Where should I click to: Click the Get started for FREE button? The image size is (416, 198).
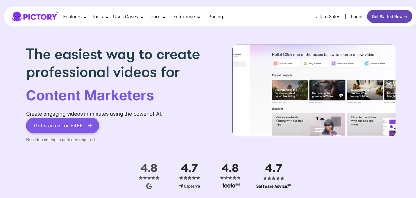(x=63, y=126)
